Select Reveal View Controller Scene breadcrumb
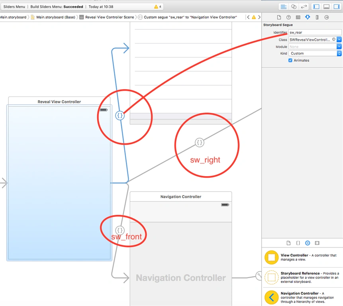The width and height of the screenshot is (343, 306). pyautogui.click(x=107, y=17)
